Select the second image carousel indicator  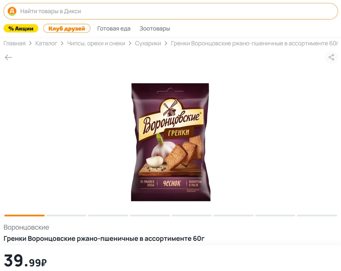[66, 215]
